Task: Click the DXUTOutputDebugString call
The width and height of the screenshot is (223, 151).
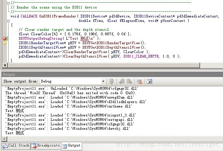Action: coord(60,39)
